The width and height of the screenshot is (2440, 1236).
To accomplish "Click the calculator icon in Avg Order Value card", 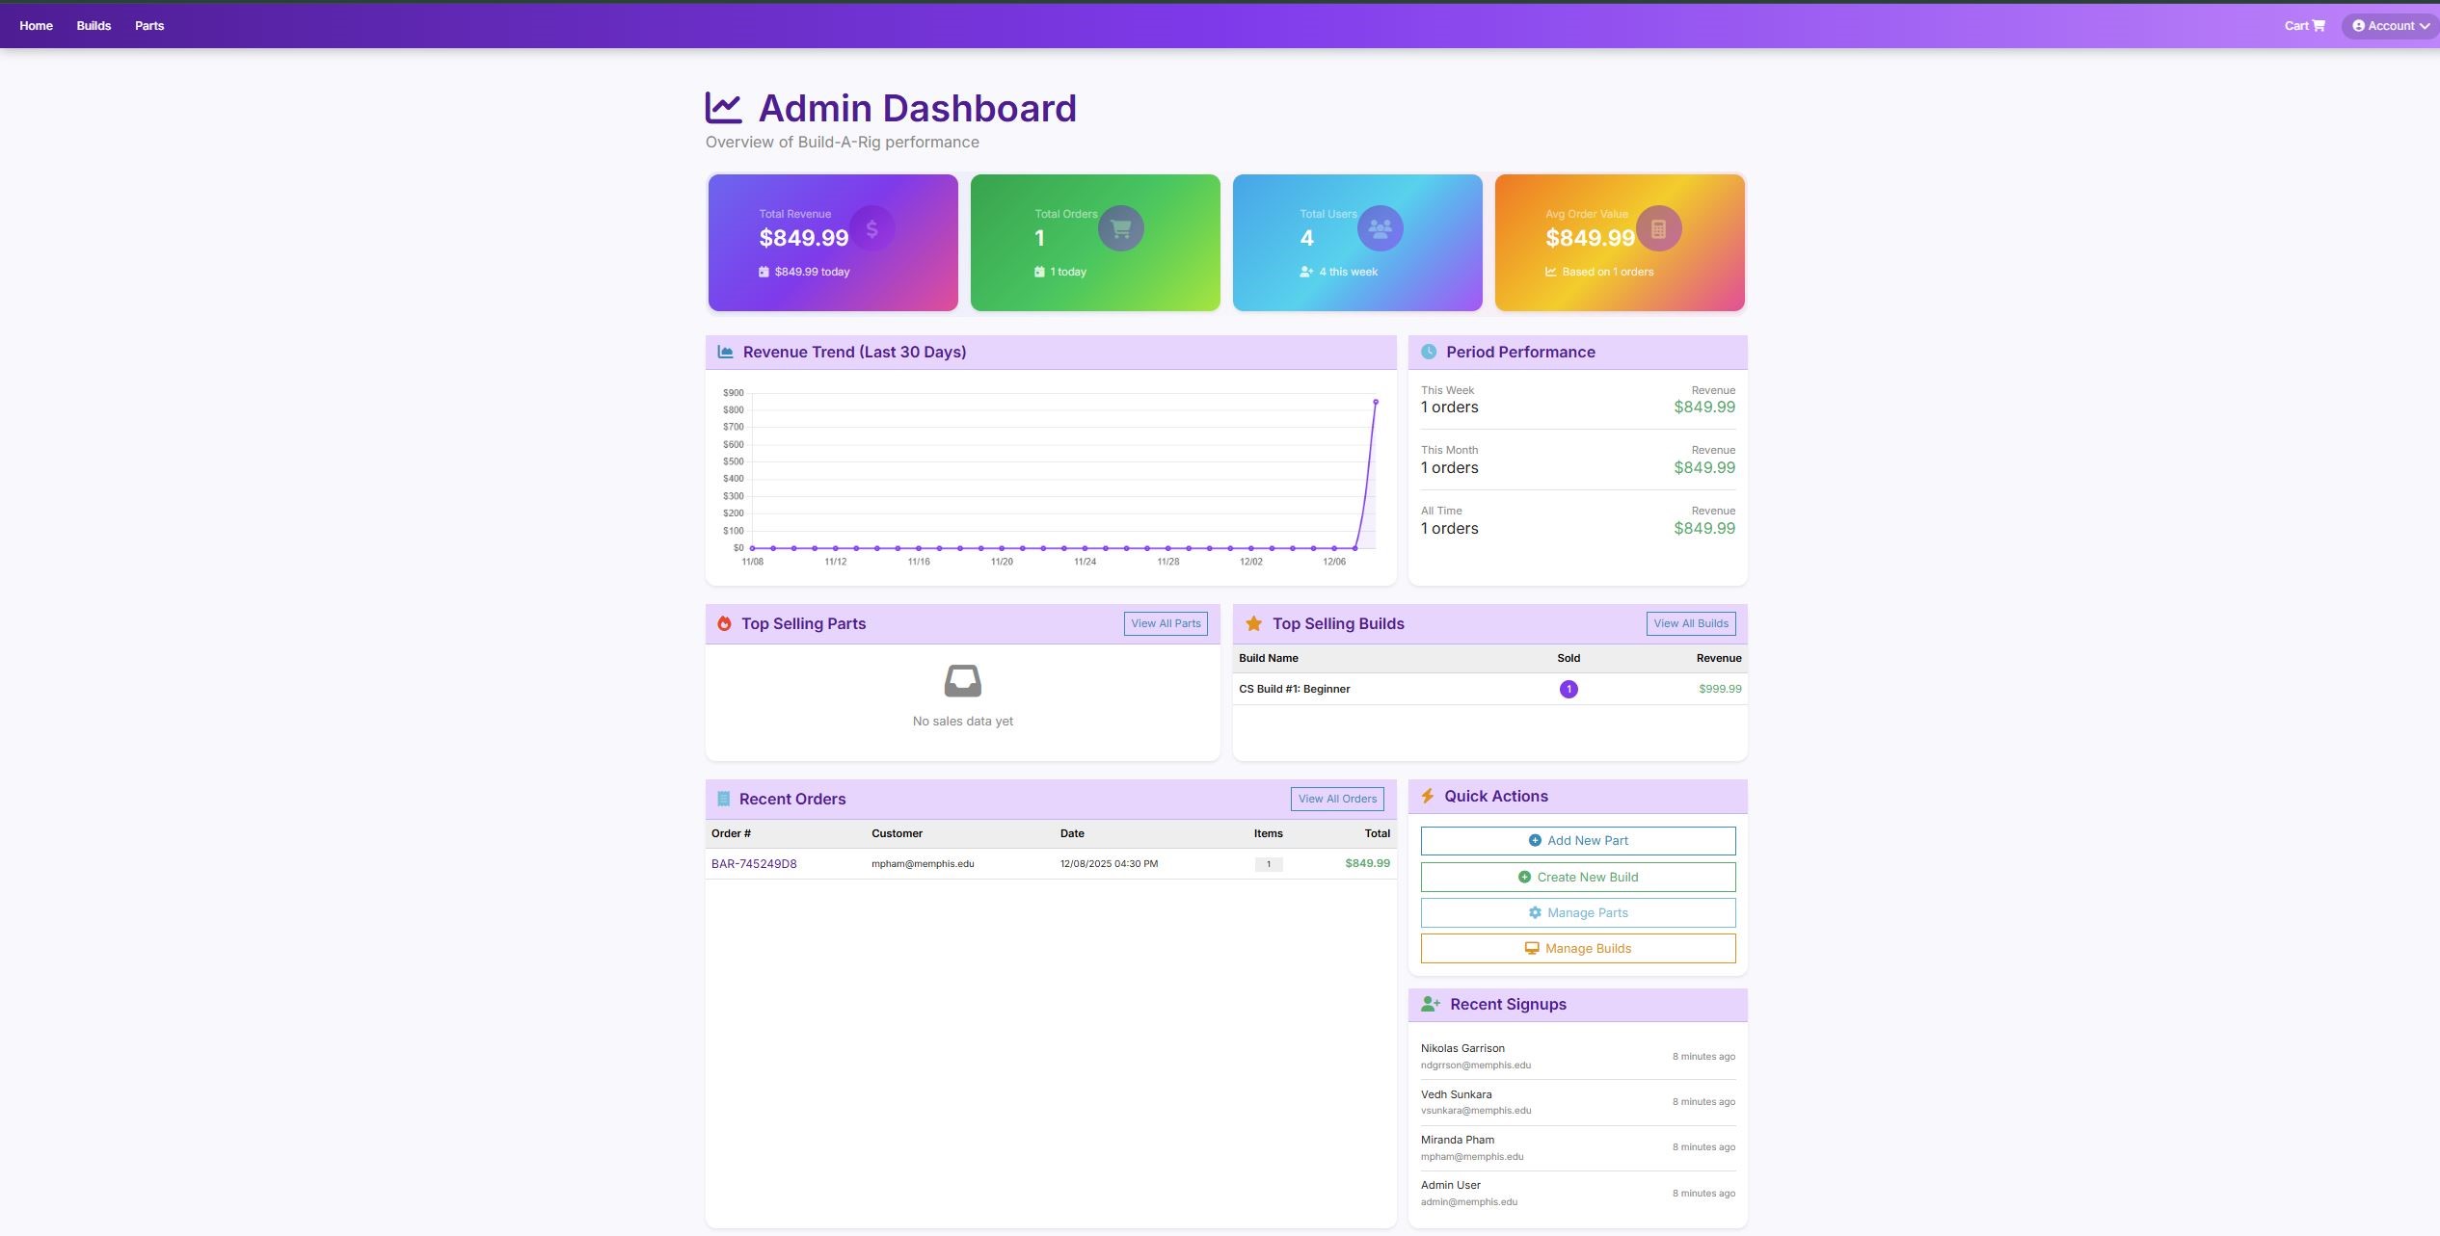I will pyautogui.click(x=1658, y=229).
